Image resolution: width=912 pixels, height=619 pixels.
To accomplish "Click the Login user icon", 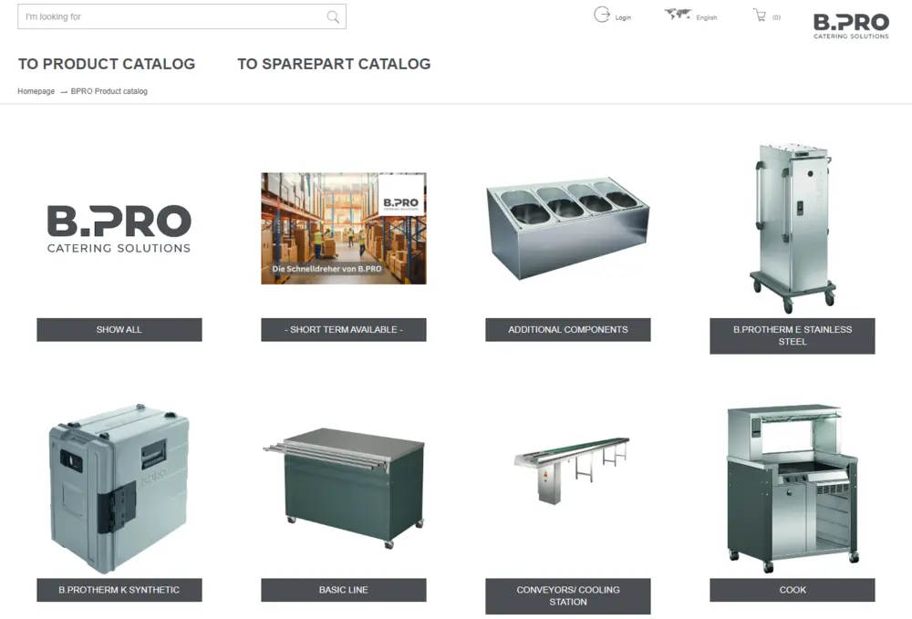I will [x=603, y=15].
